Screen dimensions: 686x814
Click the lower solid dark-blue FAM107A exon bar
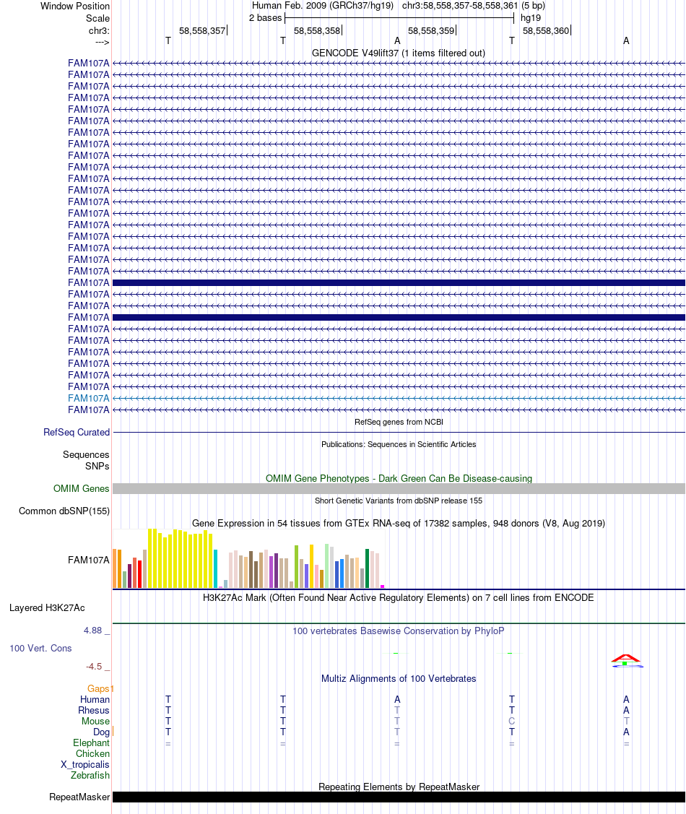[x=399, y=317]
